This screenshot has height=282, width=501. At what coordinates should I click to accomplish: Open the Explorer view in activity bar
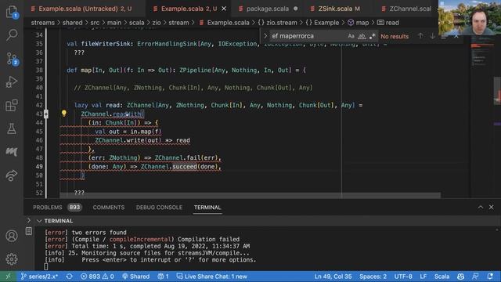(12, 12)
